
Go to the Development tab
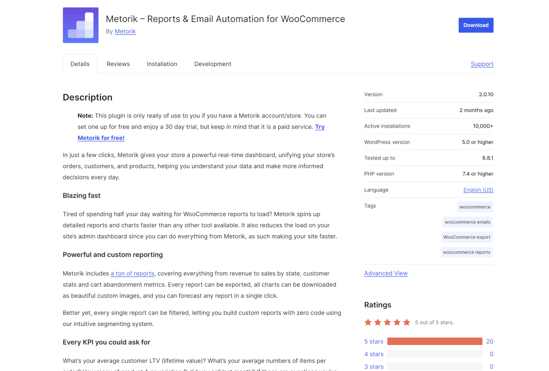click(x=213, y=64)
